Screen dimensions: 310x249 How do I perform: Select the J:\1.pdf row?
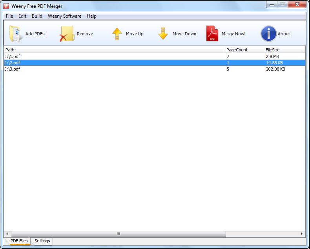pos(155,56)
